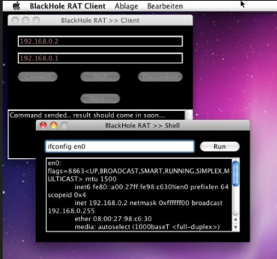Click the '192.168.0.255' broadcast address text
The width and height of the screenshot is (277, 259).
click(71, 211)
